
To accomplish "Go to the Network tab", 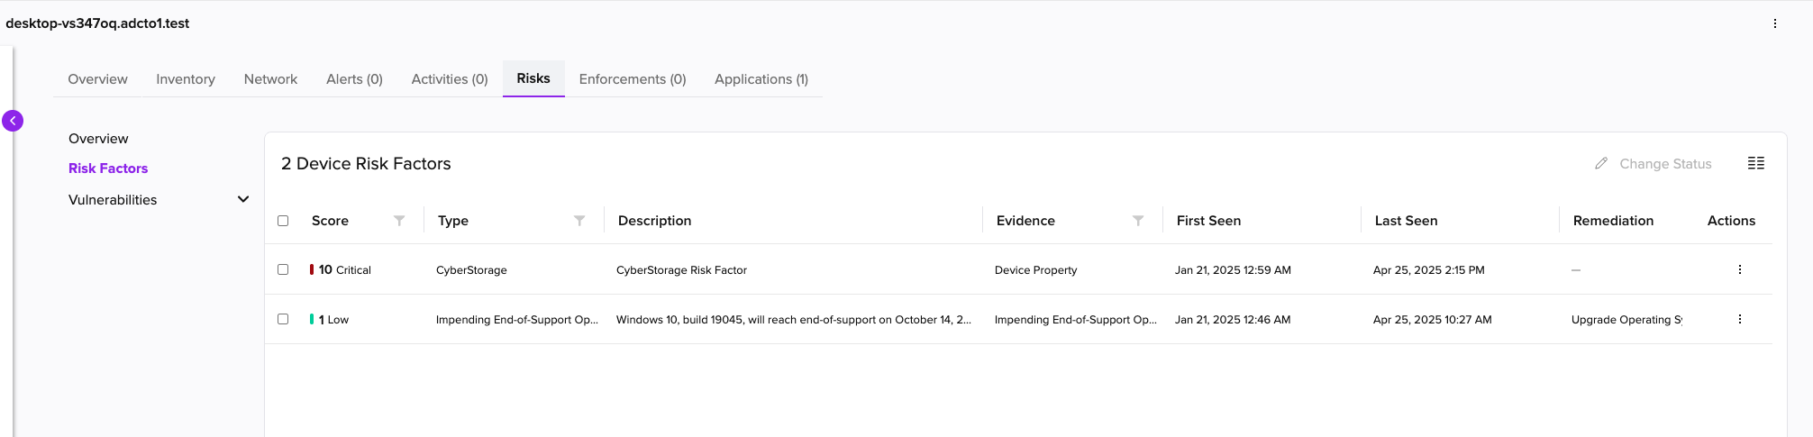I will 270,79.
